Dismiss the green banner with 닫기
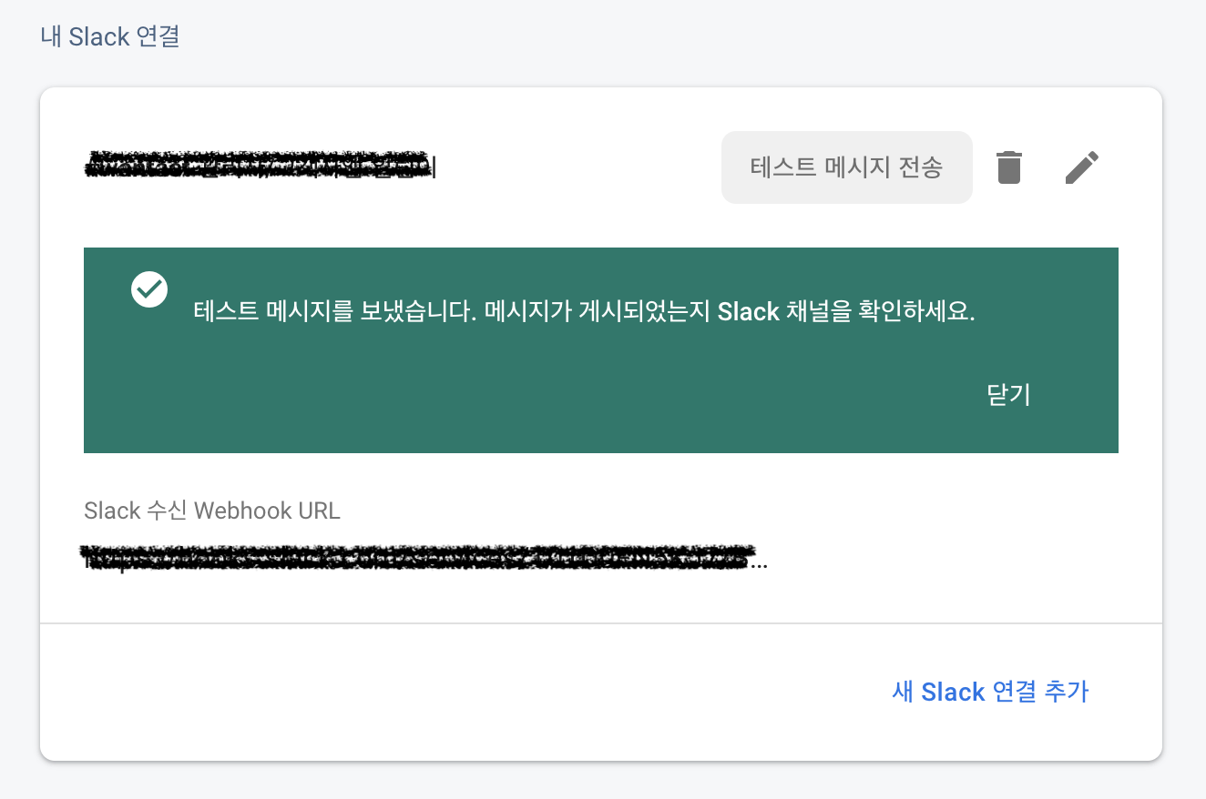 pyautogui.click(x=1008, y=394)
